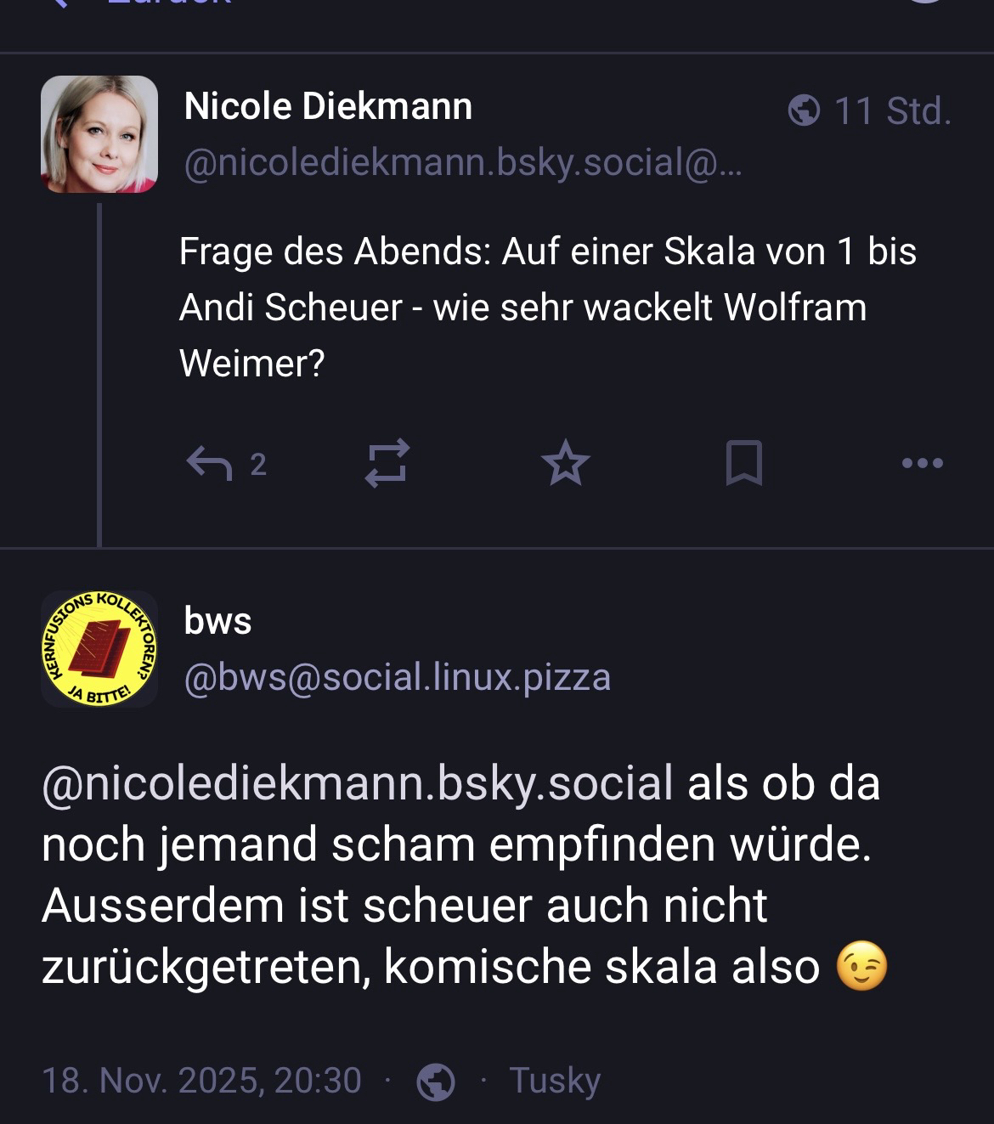
Task: Open the post starting with Frage des Abends
Action: [x=547, y=307]
